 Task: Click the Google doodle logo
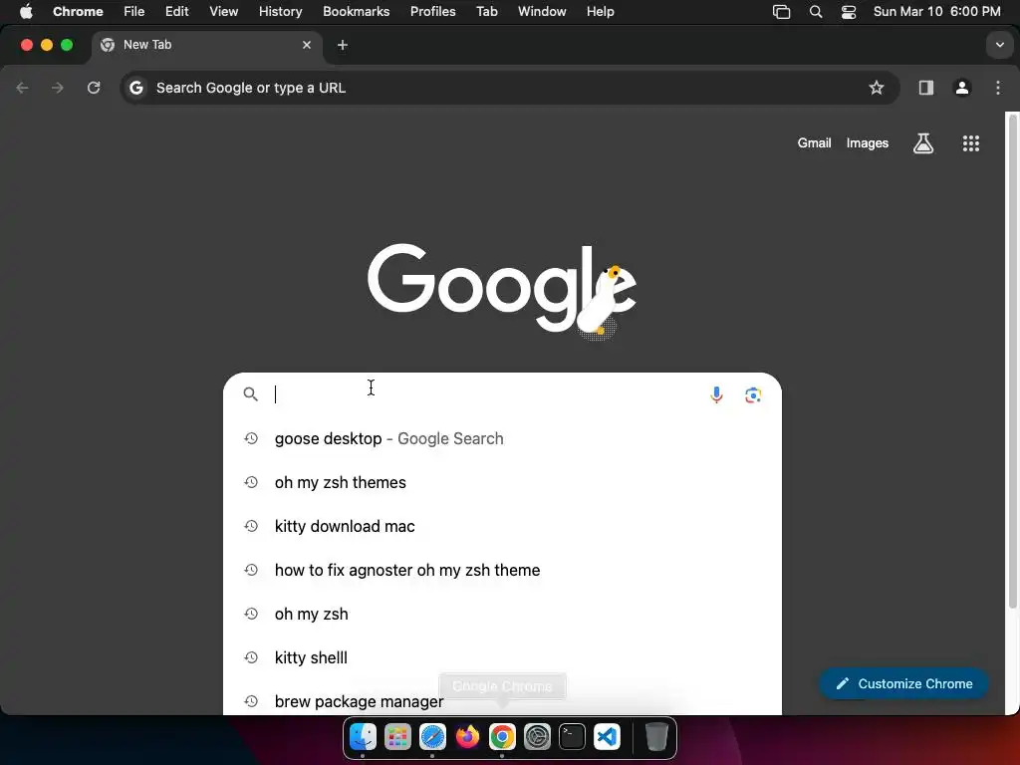click(502, 291)
